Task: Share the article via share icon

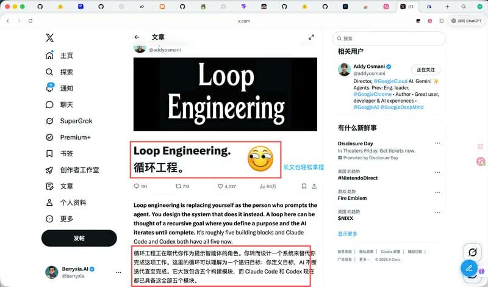Action: point(314,186)
